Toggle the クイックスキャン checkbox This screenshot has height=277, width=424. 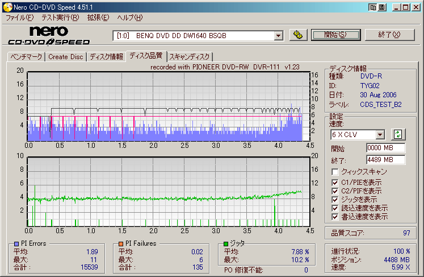tap(335, 172)
